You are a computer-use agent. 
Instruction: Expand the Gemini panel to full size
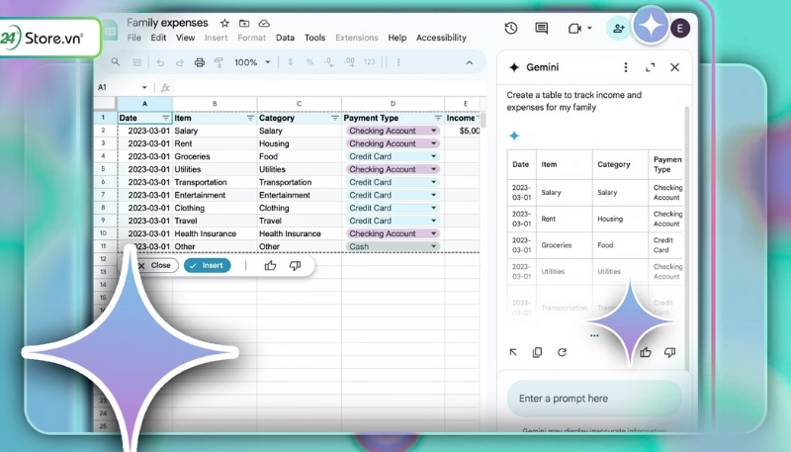click(x=651, y=67)
